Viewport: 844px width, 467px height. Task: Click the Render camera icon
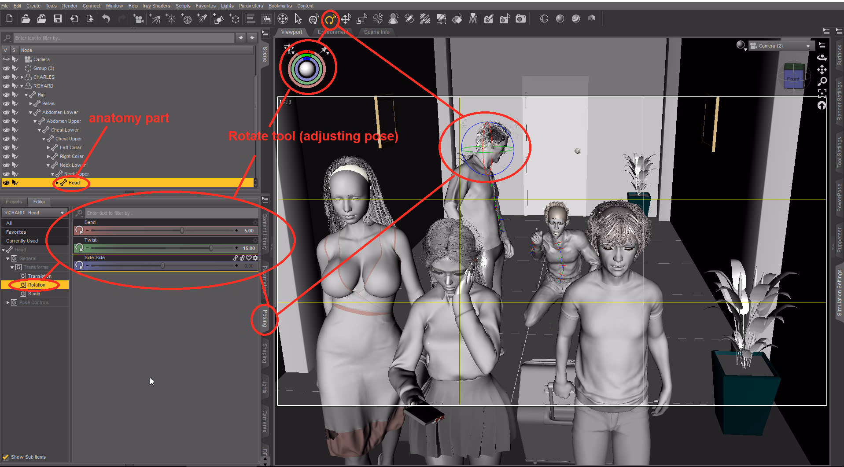point(521,19)
